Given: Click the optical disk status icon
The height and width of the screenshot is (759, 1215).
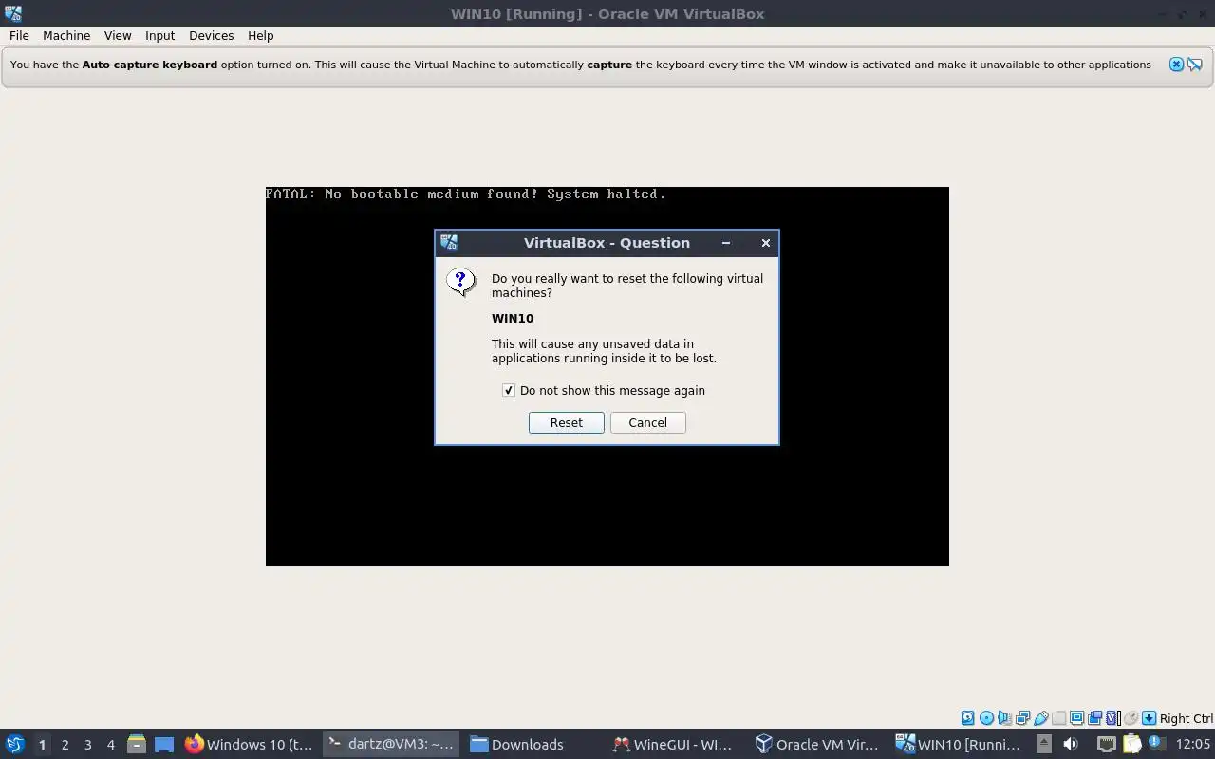Looking at the screenshot, I should (x=986, y=718).
